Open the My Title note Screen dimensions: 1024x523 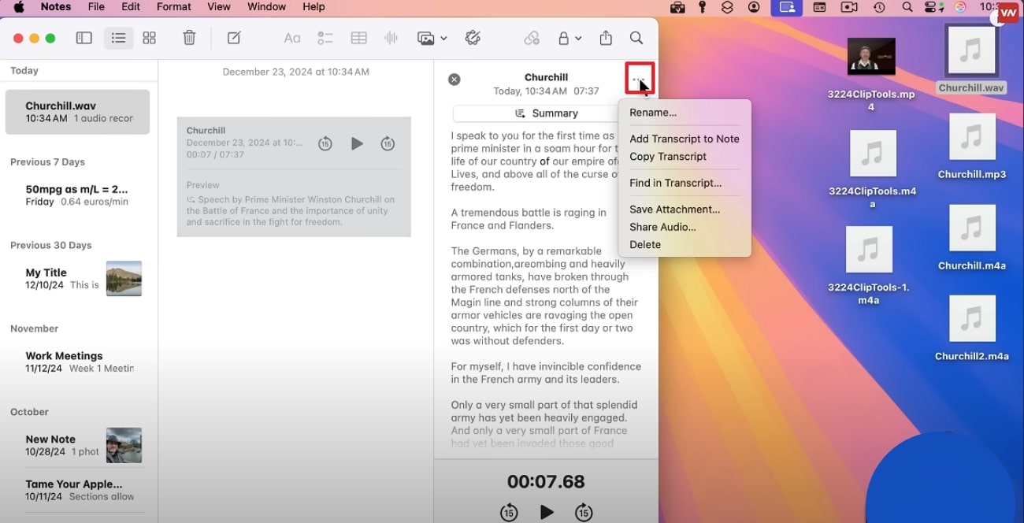pos(77,279)
